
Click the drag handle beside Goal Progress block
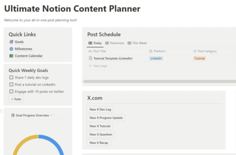[x=1, y=111]
